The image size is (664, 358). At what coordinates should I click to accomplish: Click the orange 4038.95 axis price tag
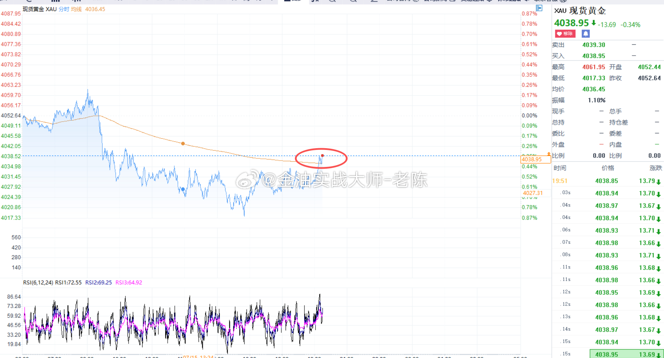[x=536, y=160]
